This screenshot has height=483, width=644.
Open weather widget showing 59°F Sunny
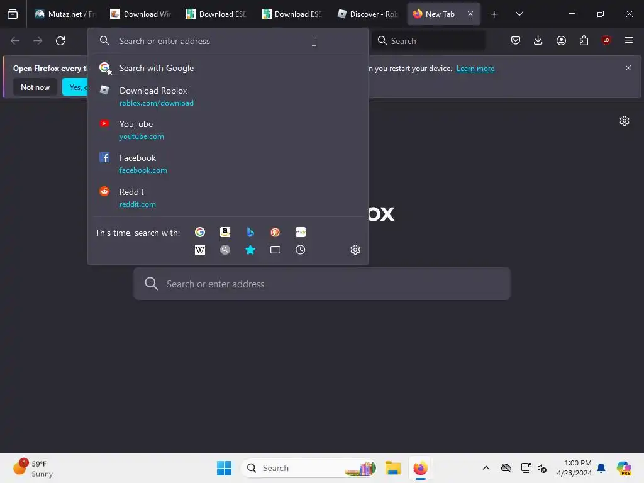33,468
